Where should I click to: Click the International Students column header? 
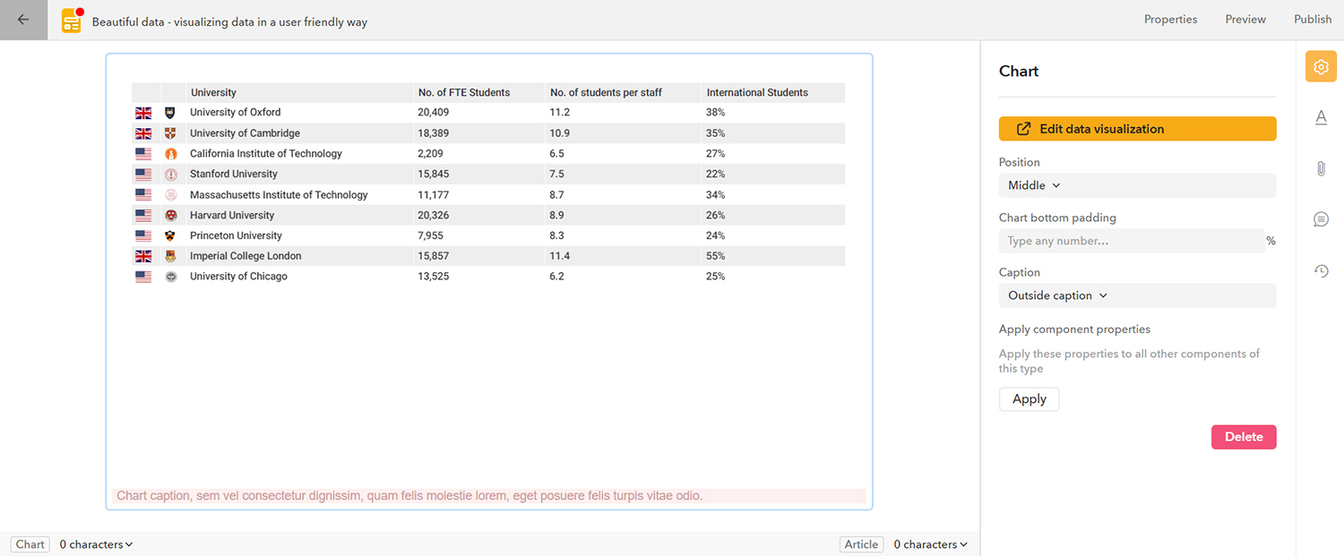click(x=757, y=92)
